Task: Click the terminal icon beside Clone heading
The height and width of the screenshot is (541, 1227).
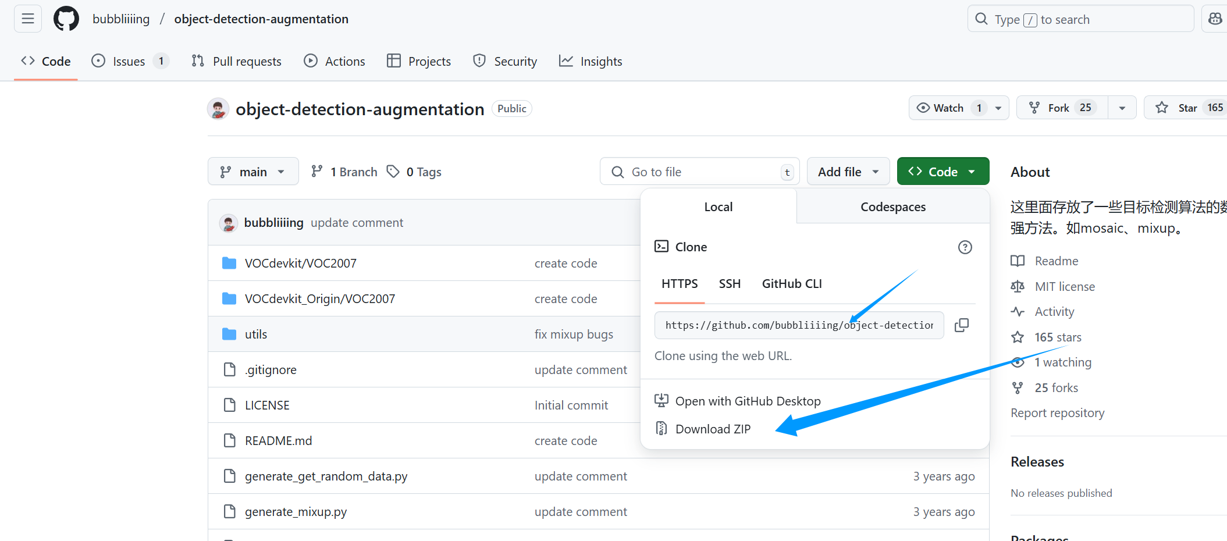Action: 661,246
